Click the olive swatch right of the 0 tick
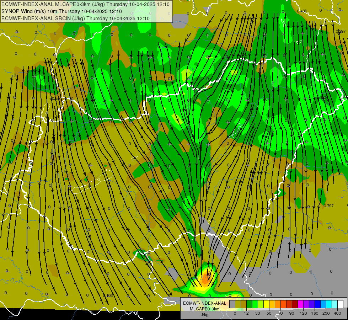 [238, 304]
